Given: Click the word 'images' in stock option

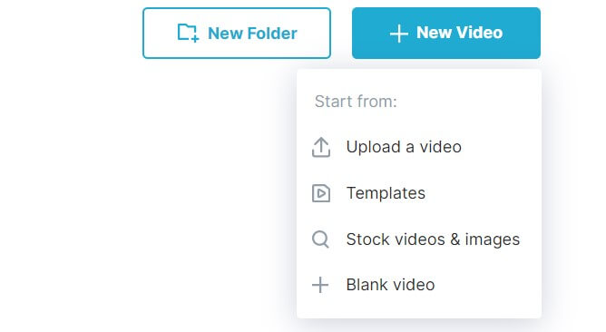Looking at the screenshot, I should click(492, 240).
